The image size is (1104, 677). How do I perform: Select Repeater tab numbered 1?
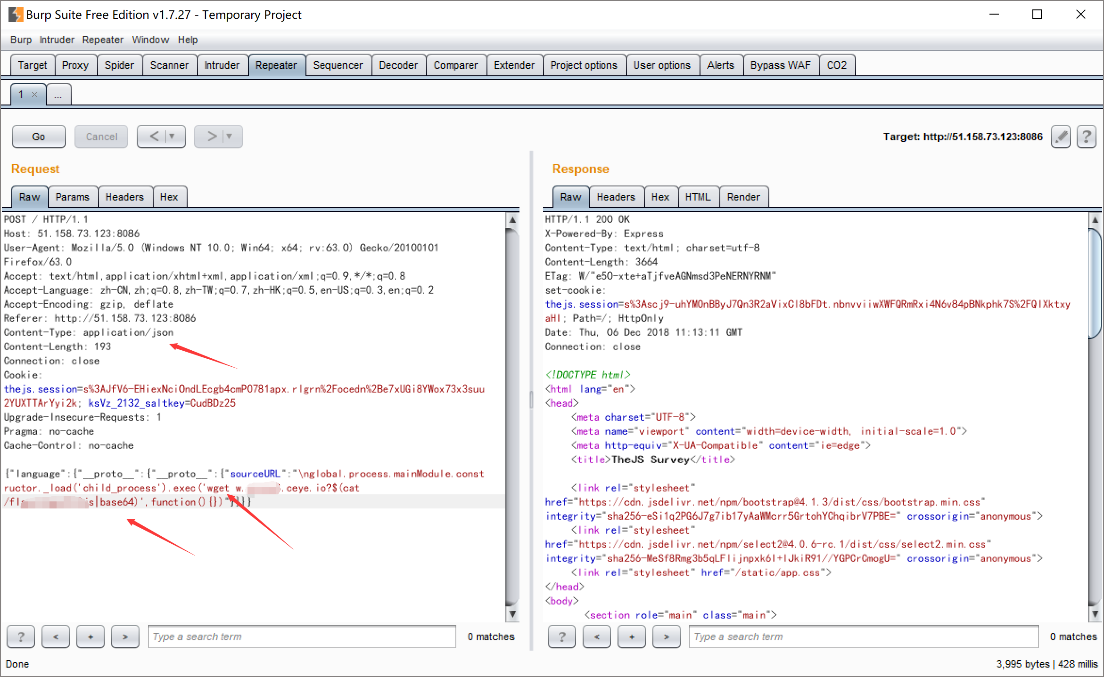pyautogui.click(x=21, y=95)
